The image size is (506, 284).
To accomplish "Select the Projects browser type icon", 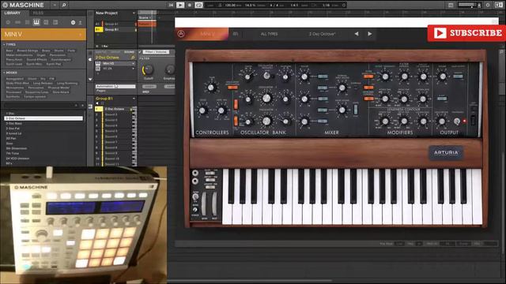I will click(x=8, y=22).
